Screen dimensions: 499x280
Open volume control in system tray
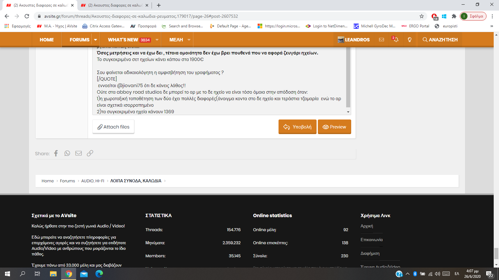point(438,274)
